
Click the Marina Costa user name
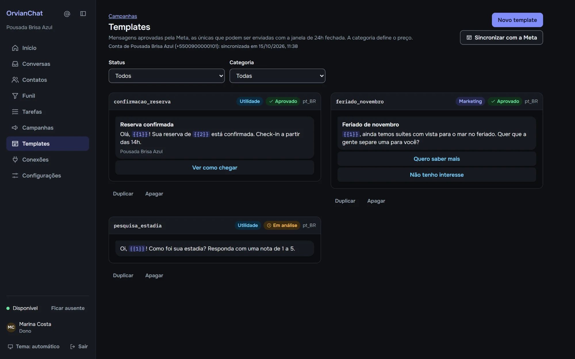(35, 324)
